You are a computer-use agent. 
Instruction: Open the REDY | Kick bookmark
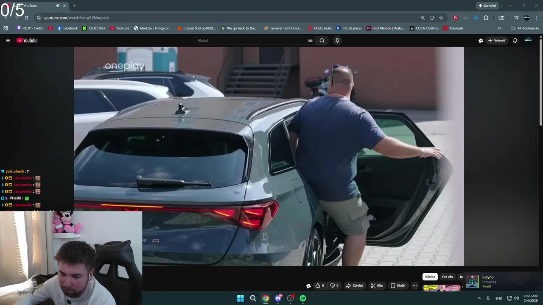94,28
